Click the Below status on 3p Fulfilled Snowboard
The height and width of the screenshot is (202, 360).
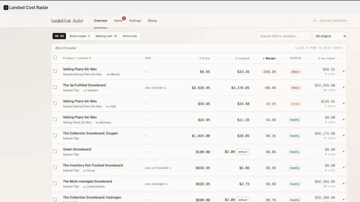coord(295,88)
